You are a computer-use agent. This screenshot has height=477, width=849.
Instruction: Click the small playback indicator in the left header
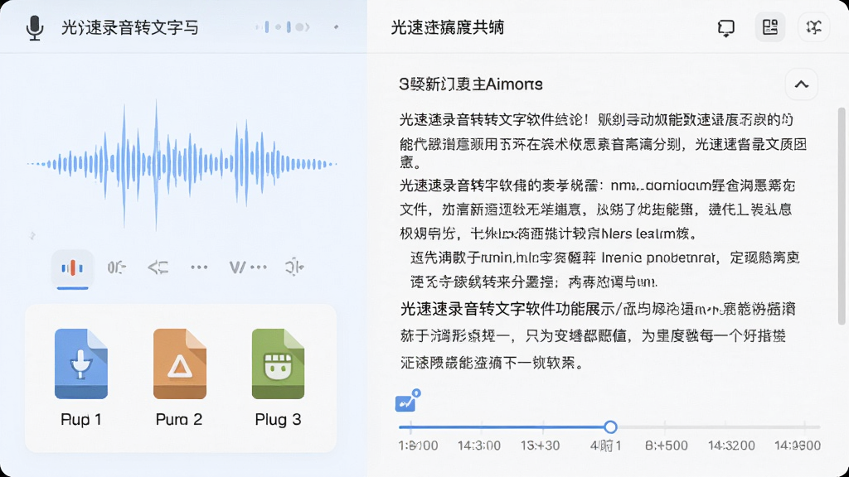(x=283, y=27)
